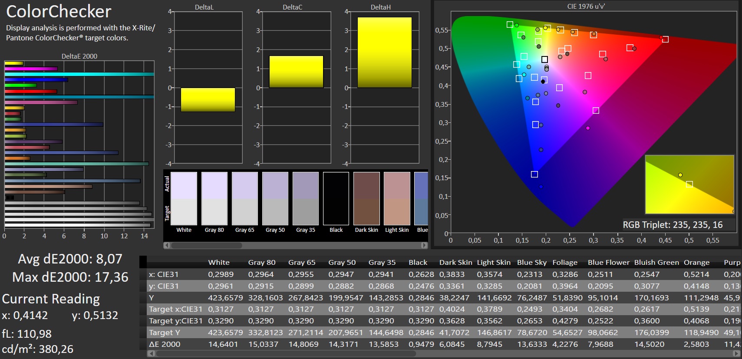The width and height of the screenshot is (742, 359).
Task: Click the magenta bar in the DeltaE 2000 chart
Action: 31,69
